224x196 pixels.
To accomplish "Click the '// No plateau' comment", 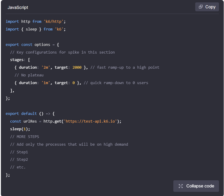I will click(29, 75).
